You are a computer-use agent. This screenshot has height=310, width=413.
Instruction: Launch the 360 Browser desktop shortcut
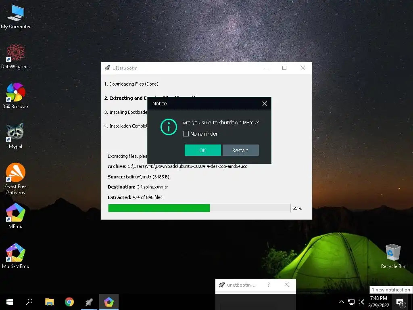(x=16, y=96)
